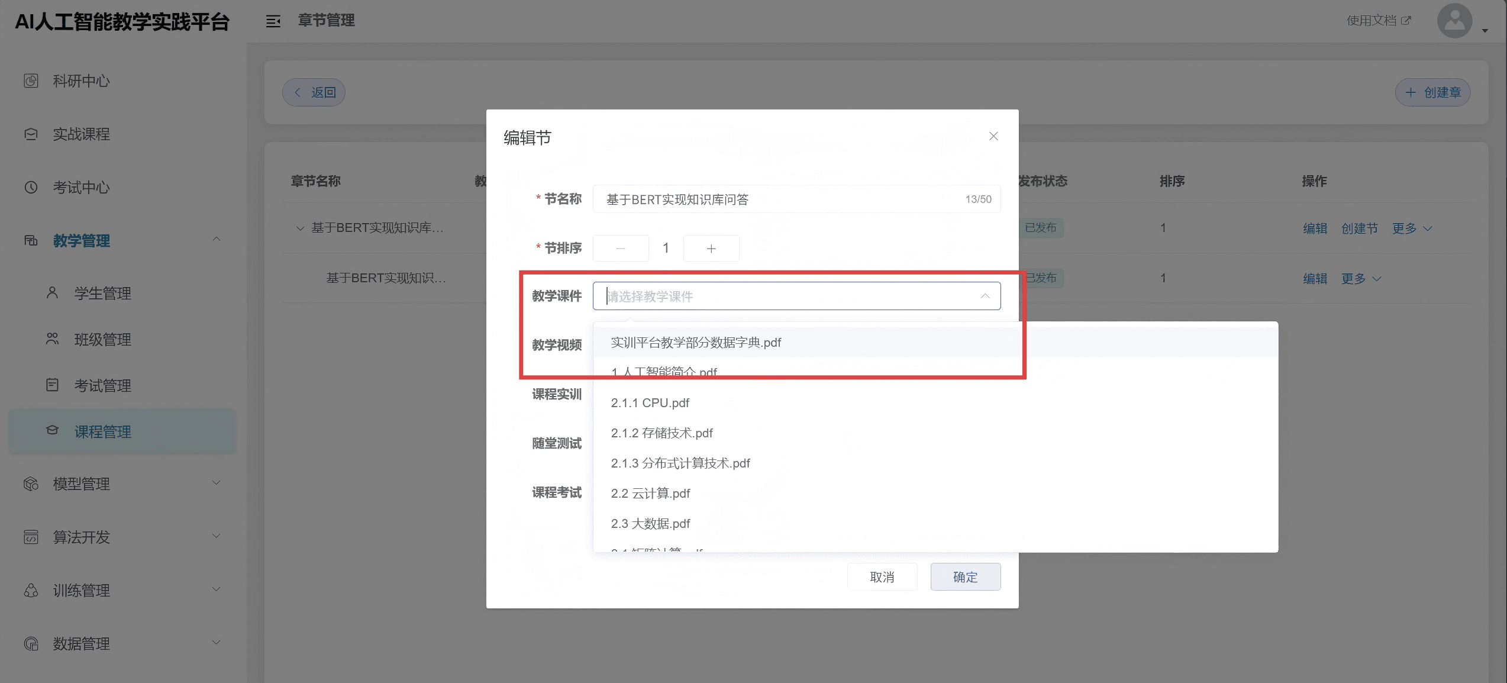Go to 学生管理 page
The image size is (1507, 683).
point(102,293)
